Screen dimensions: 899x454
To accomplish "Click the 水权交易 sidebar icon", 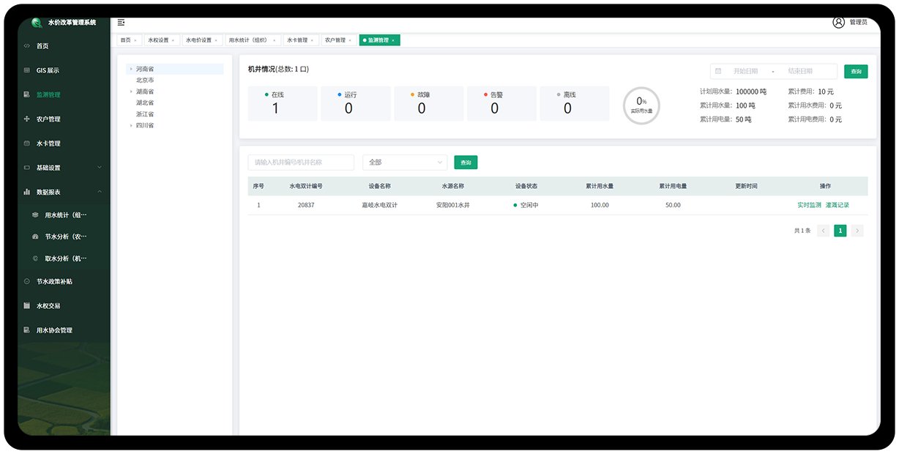I will point(27,306).
